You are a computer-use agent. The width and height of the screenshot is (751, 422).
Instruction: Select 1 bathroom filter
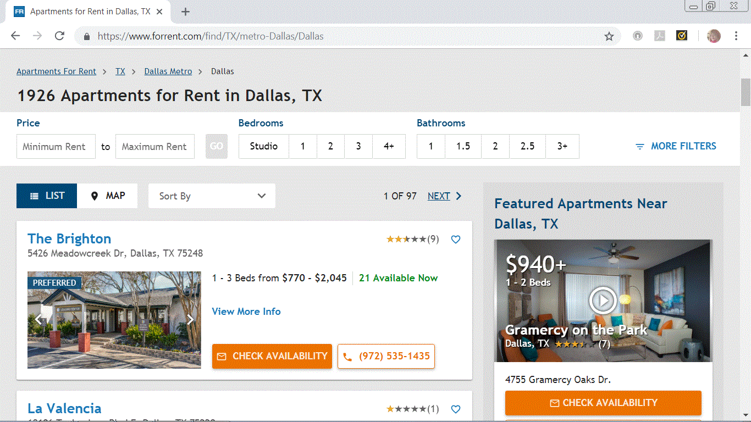(431, 146)
